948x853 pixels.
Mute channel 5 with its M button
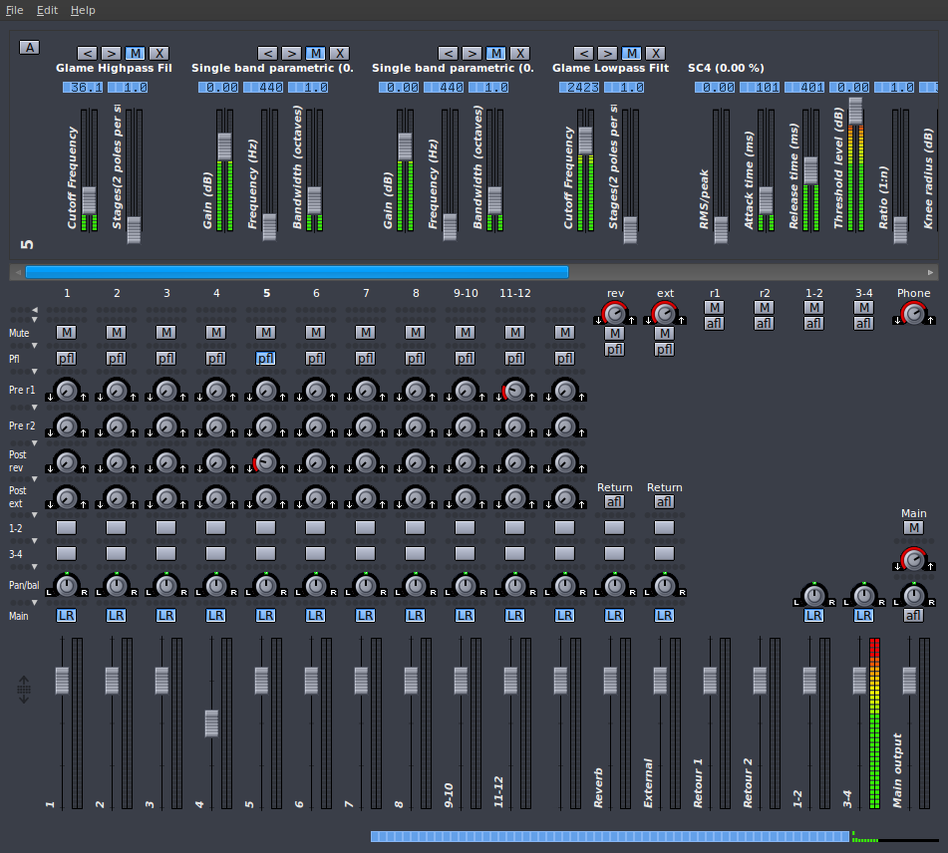(x=266, y=332)
